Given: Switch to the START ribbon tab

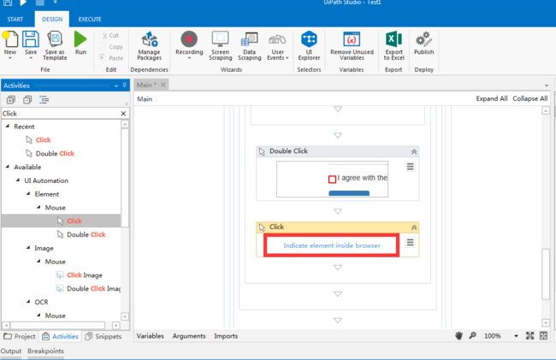Looking at the screenshot, I should (15, 19).
